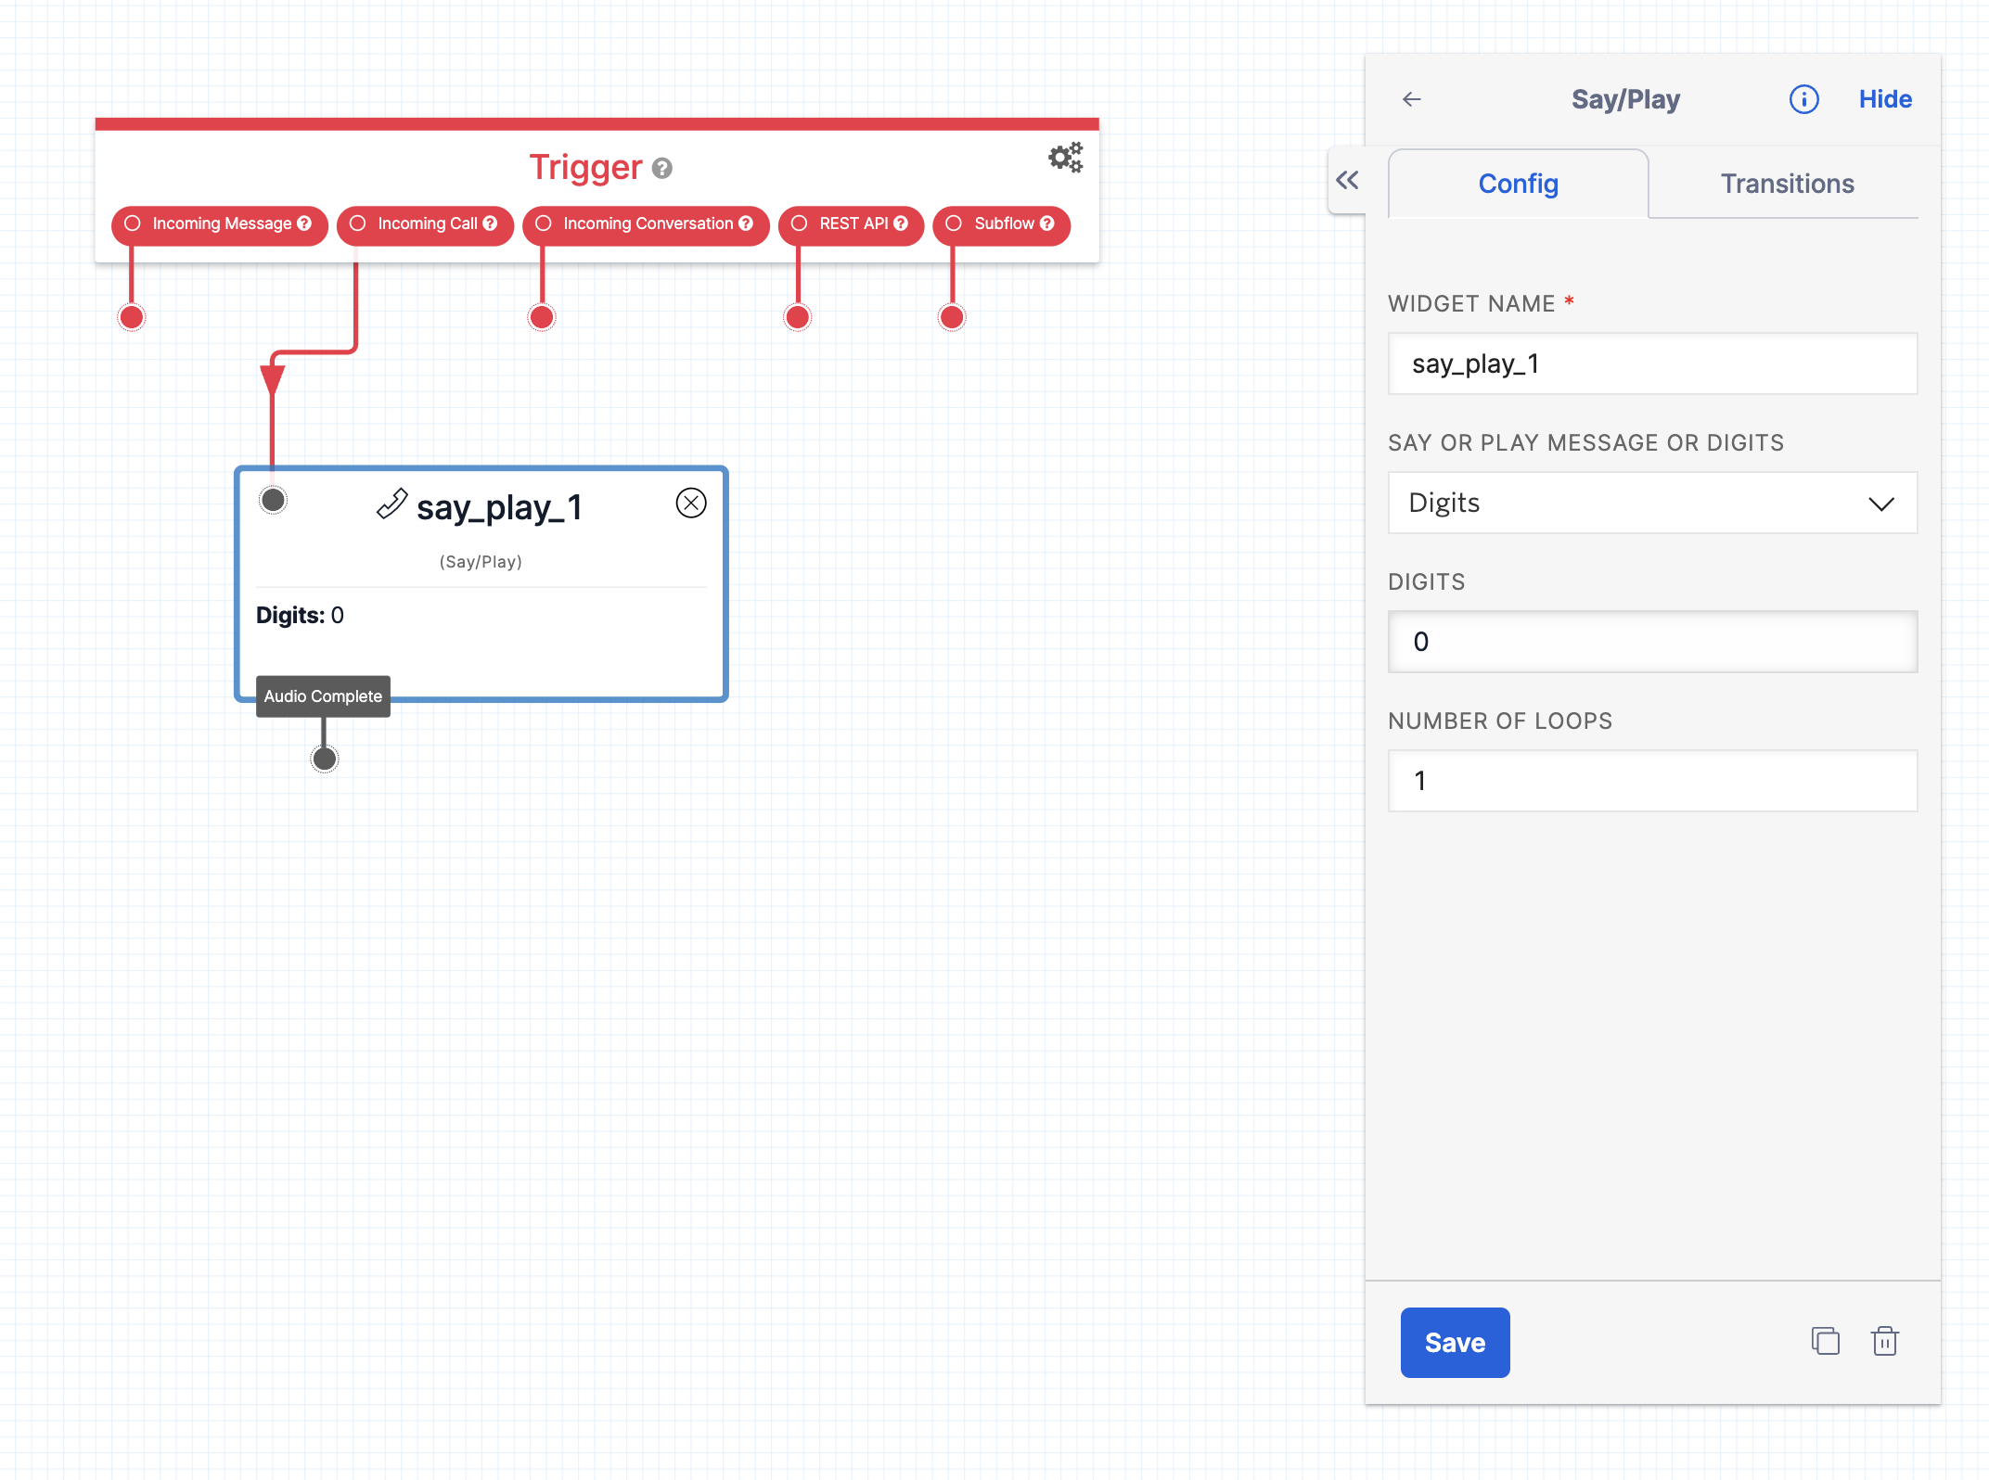Viewport: 1989px width, 1480px height.
Task: Click the Widget Name input field
Action: click(1651, 364)
